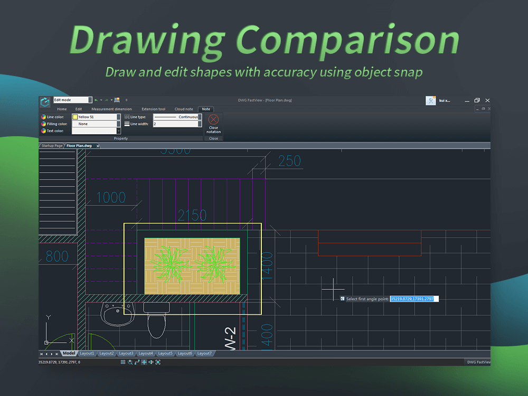Viewport: 528px width, 396px height.
Task: Enable object snap from the status bar
Action: click(x=145, y=362)
